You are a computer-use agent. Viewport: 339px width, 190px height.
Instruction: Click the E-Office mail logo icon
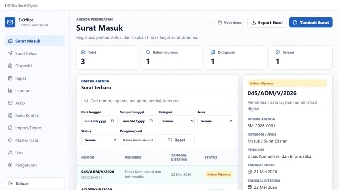[x=10, y=22]
